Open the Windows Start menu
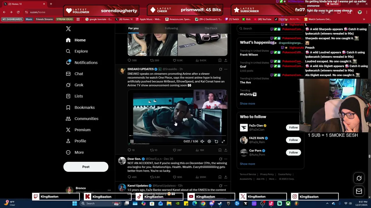371x208 pixels. click(74, 203)
